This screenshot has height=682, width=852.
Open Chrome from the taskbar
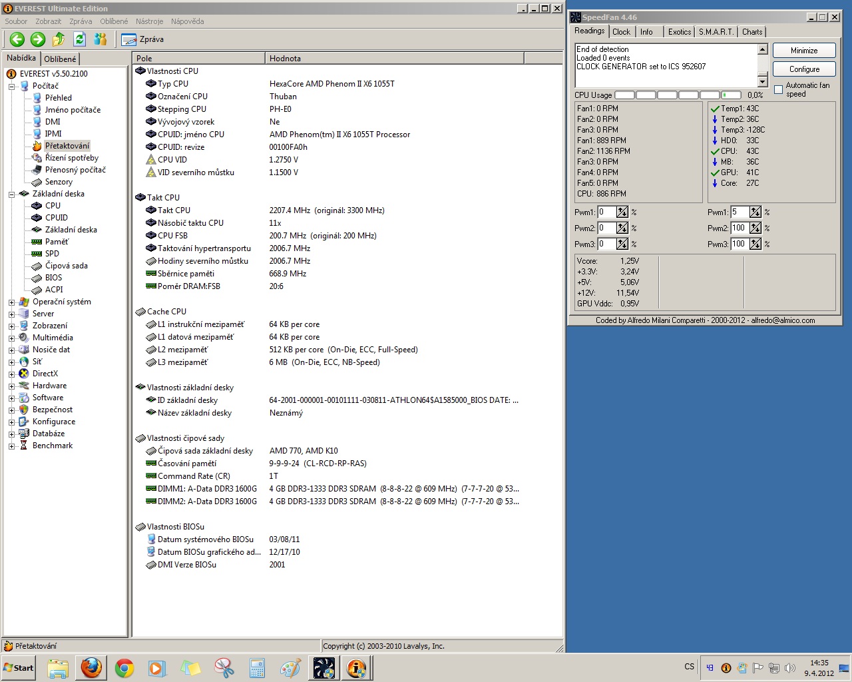click(124, 668)
